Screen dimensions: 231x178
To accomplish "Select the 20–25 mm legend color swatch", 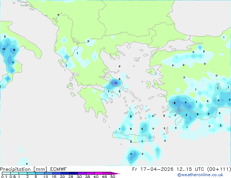I will point(65,173).
